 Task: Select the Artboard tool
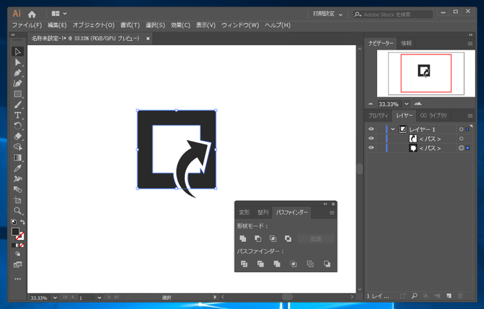pos(17,200)
